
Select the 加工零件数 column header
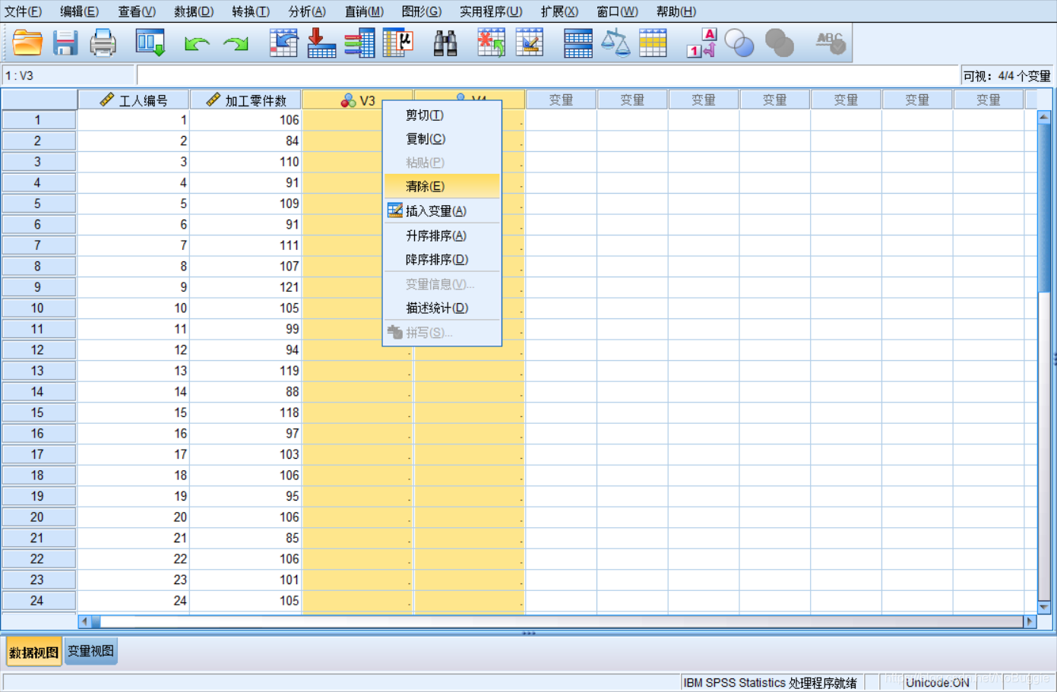[x=245, y=100]
